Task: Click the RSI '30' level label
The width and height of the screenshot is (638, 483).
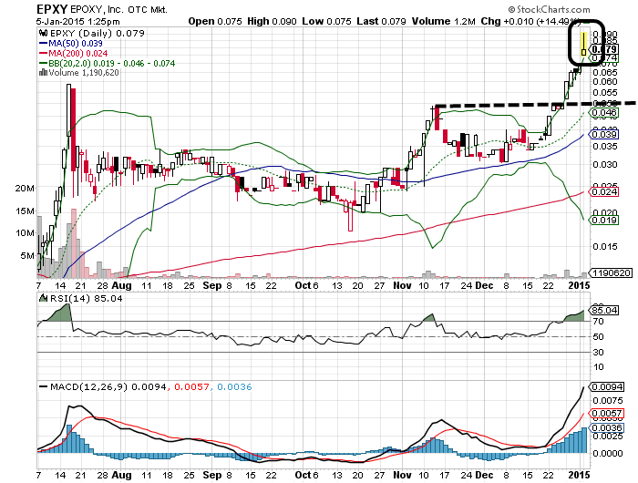Action: 598,352
